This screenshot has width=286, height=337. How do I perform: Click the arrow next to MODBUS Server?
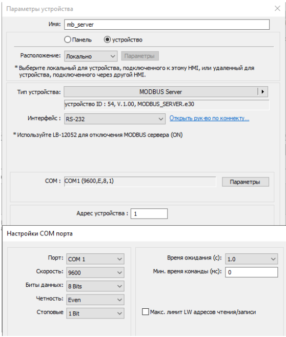coord(262,92)
